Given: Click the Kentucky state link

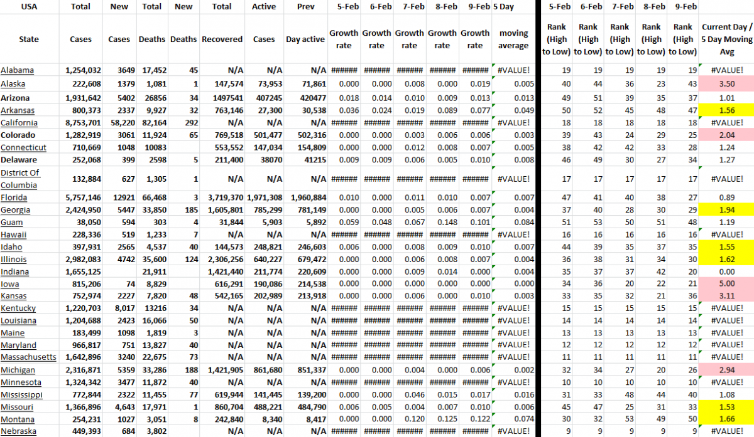Looking at the screenshot, I should [18, 308].
